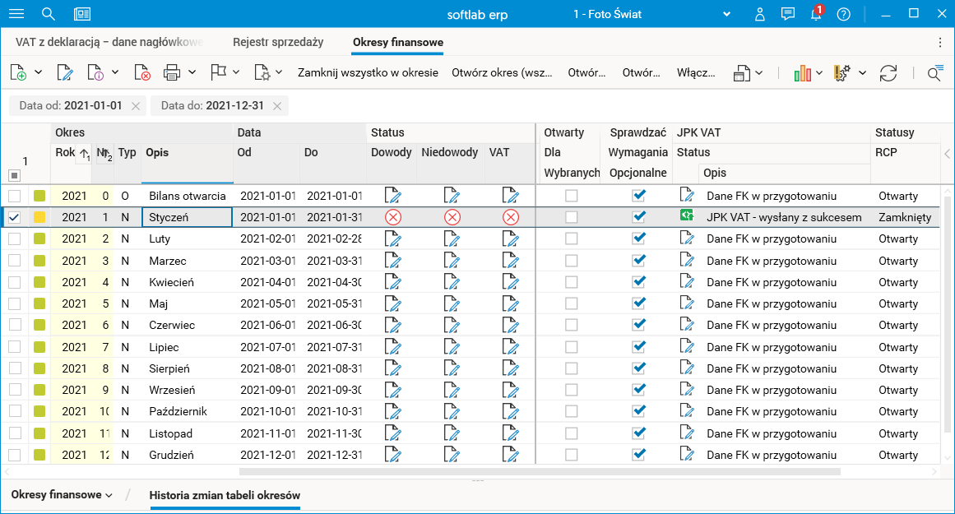Click the delete record icon in toolbar
Viewport: 955px width, 514px height.
tap(142, 73)
